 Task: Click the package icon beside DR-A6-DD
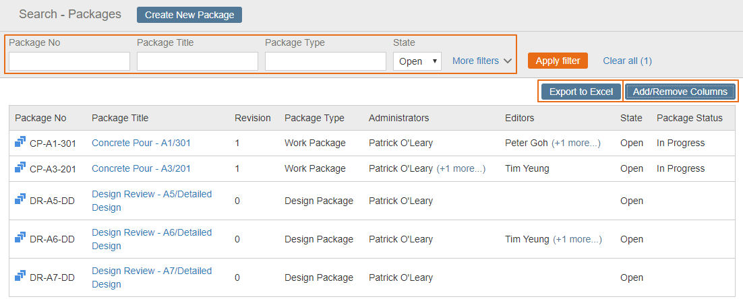point(20,238)
